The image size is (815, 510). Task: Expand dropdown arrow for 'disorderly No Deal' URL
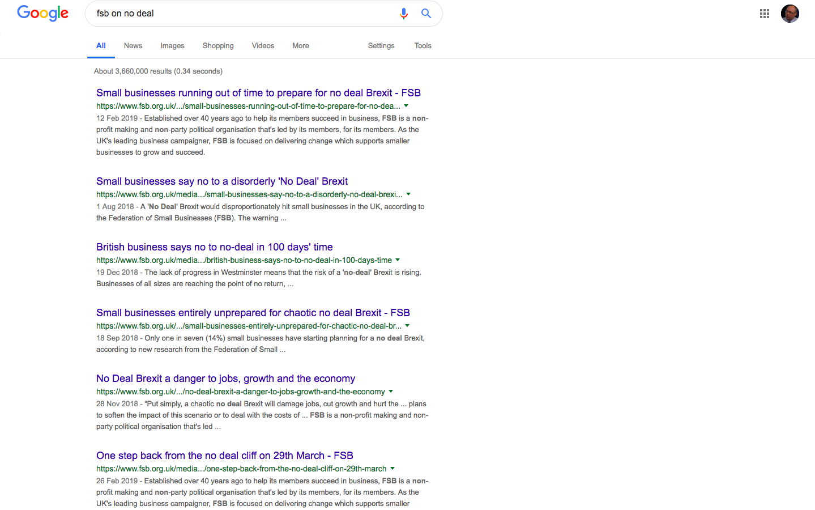(x=408, y=194)
